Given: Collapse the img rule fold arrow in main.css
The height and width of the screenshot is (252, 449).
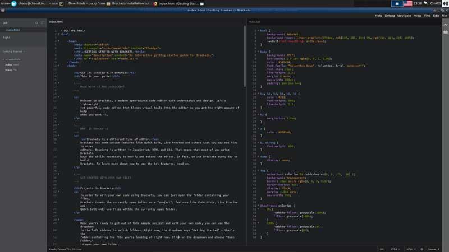Looking at the screenshot, I should pos(258,171).
